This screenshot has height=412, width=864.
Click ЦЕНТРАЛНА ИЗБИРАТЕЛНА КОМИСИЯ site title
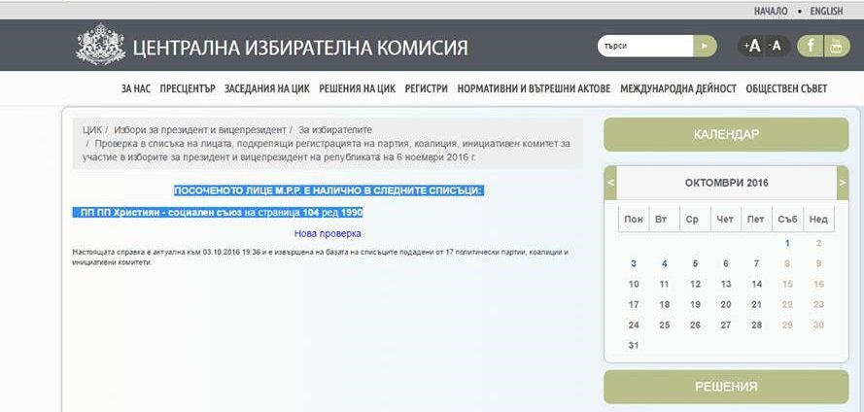click(300, 48)
